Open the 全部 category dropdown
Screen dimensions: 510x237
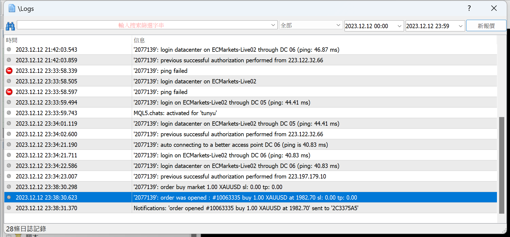(311, 25)
